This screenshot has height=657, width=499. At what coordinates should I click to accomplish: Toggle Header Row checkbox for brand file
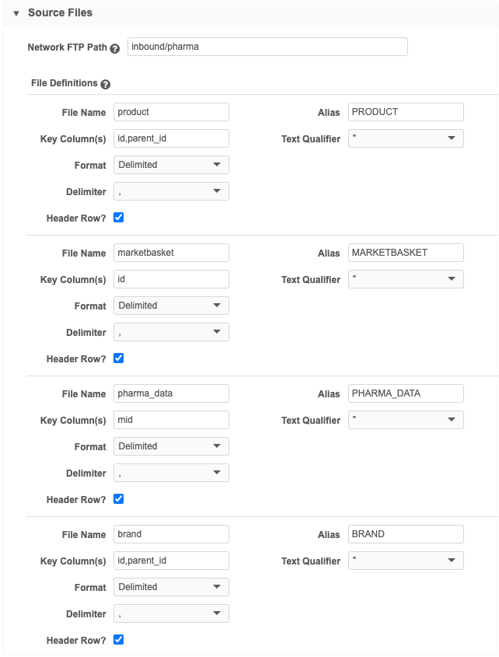point(119,640)
